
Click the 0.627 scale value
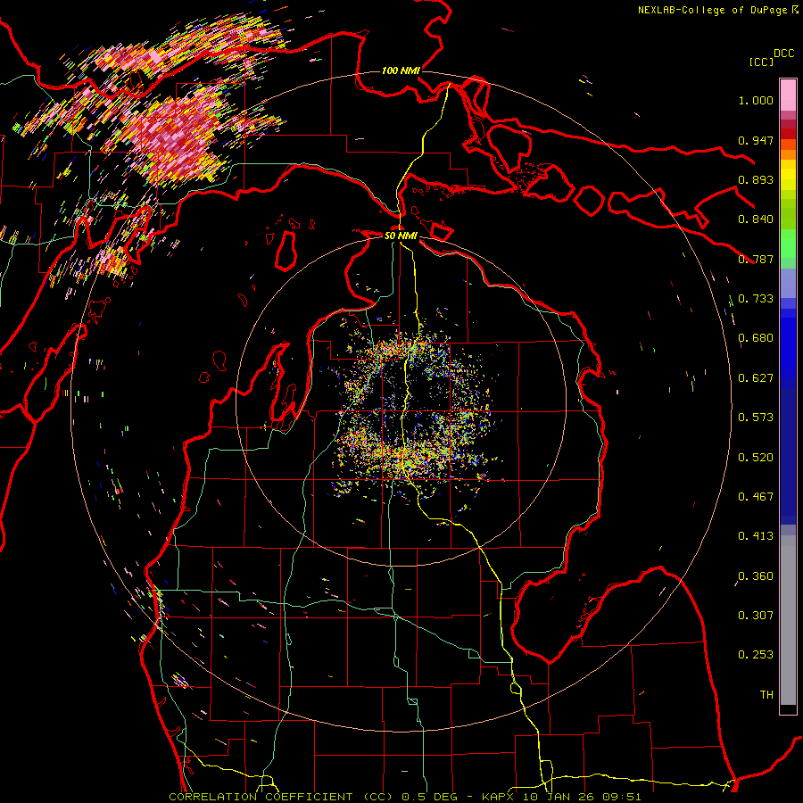click(756, 378)
